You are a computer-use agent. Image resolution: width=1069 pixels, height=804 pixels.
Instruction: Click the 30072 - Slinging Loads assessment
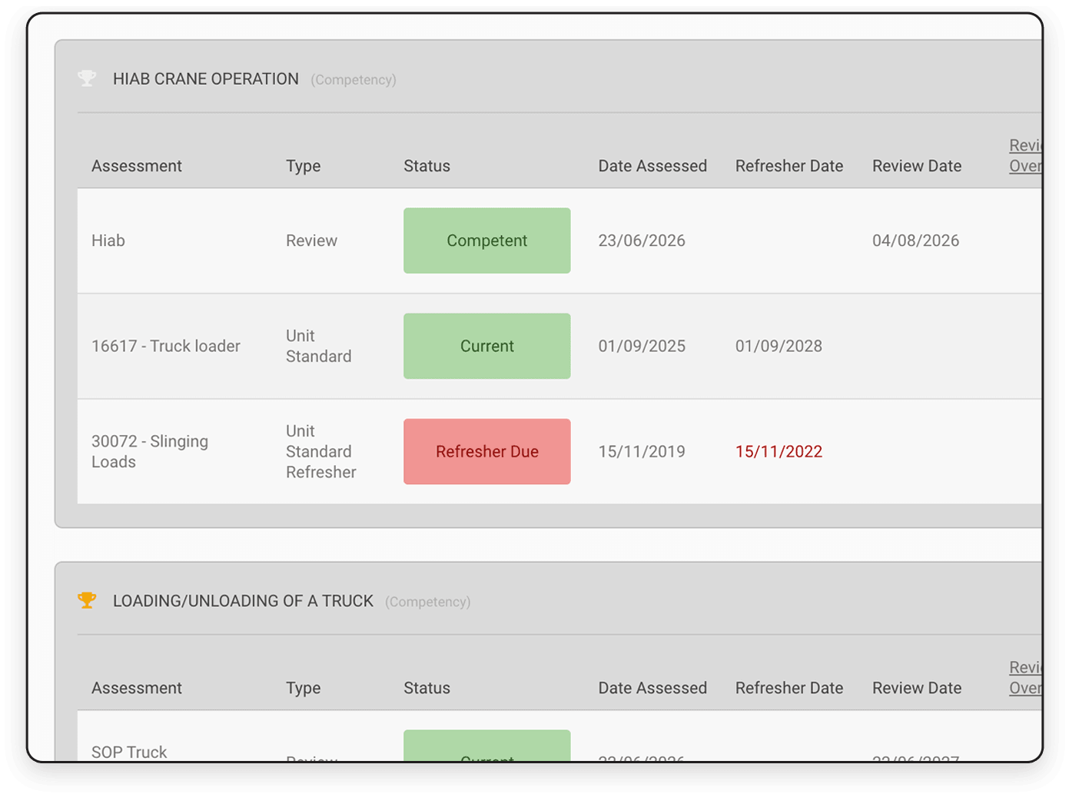[x=150, y=451]
